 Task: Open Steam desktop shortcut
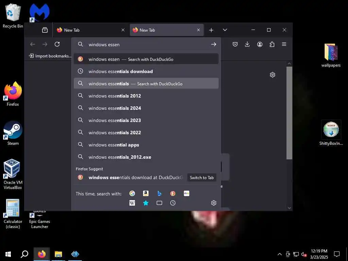click(13, 133)
